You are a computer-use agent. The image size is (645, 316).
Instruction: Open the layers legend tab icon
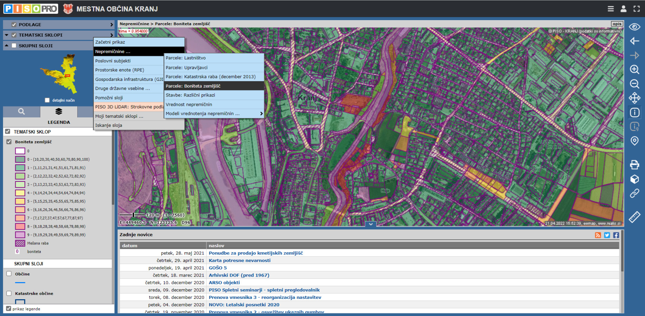[x=59, y=111]
